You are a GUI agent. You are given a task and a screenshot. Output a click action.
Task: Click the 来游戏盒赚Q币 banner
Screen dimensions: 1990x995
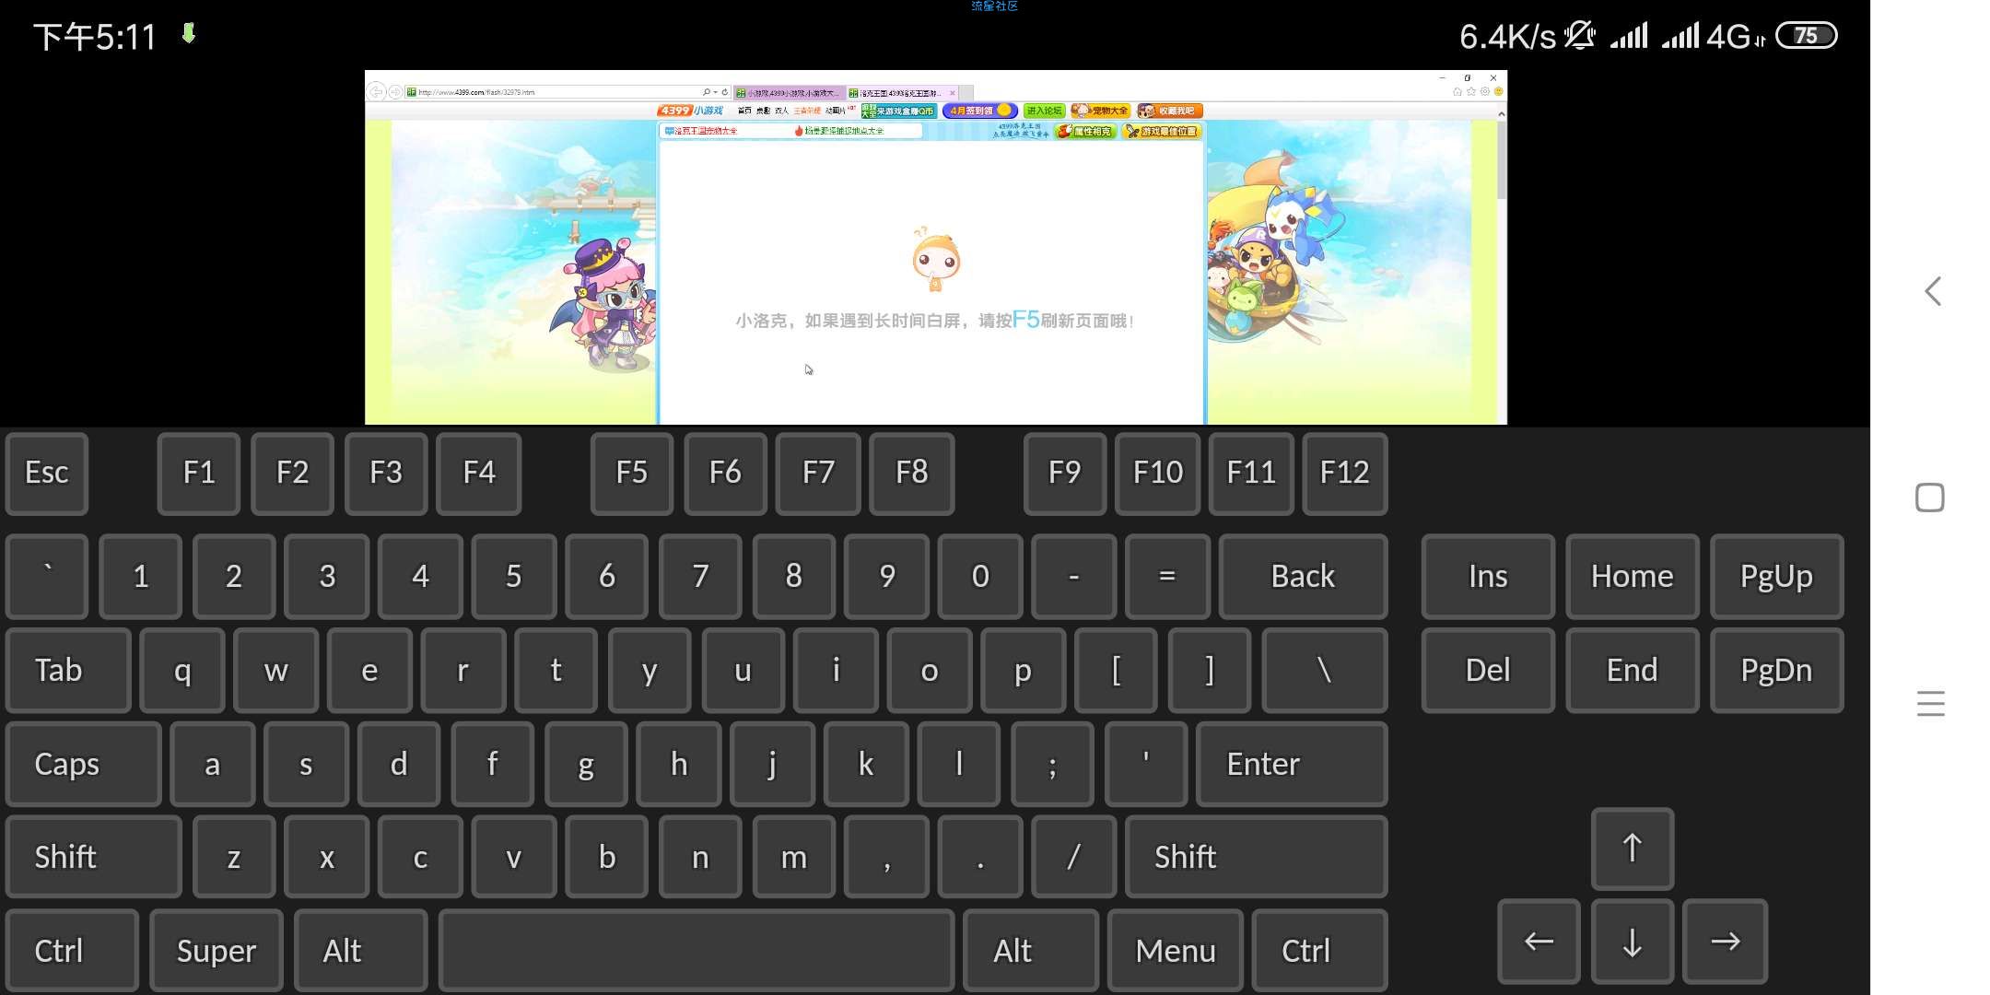click(898, 111)
